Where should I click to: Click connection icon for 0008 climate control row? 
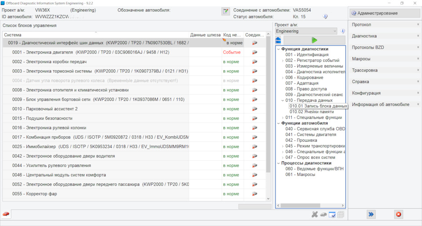click(x=255, y=90)
